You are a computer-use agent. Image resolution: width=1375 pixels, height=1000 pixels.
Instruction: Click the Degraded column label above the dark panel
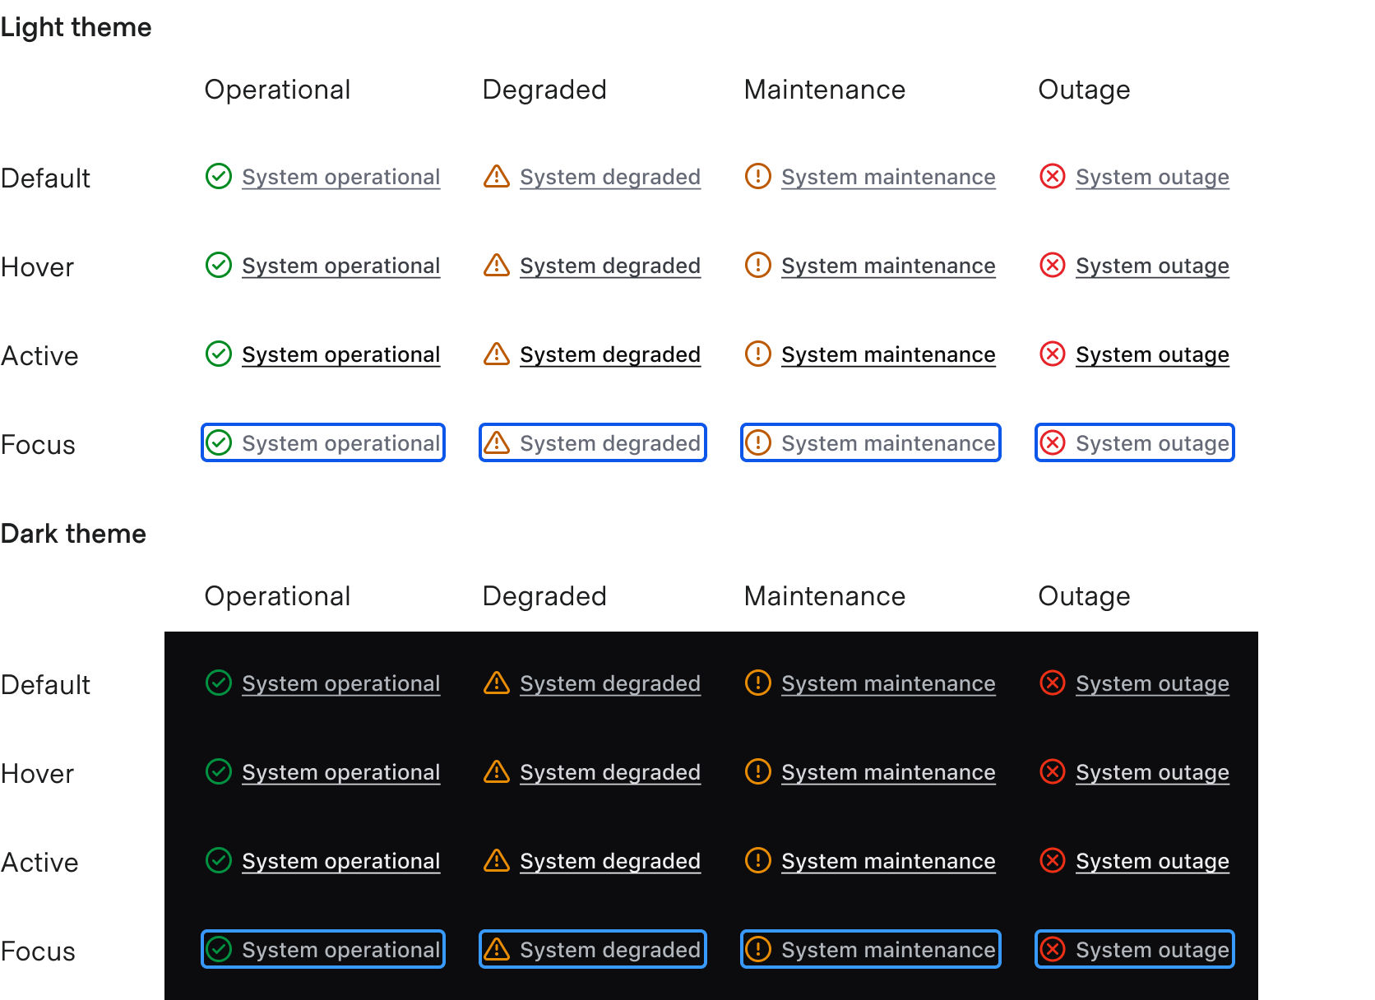544,595
